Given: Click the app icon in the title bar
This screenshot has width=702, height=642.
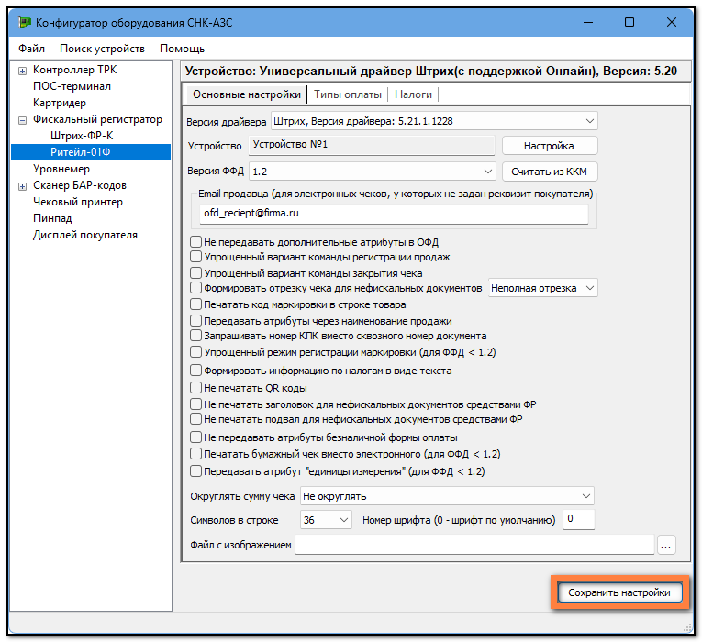Looking at the screenshot, I should point(25,22).
